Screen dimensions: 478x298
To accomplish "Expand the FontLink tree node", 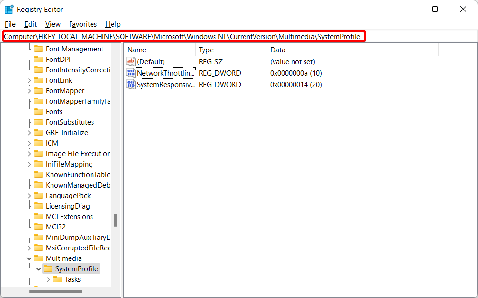I will 30,80.
